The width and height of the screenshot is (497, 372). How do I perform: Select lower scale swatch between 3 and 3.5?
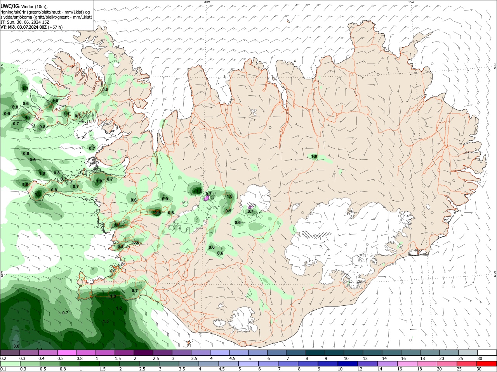click(x=169, y=363)
